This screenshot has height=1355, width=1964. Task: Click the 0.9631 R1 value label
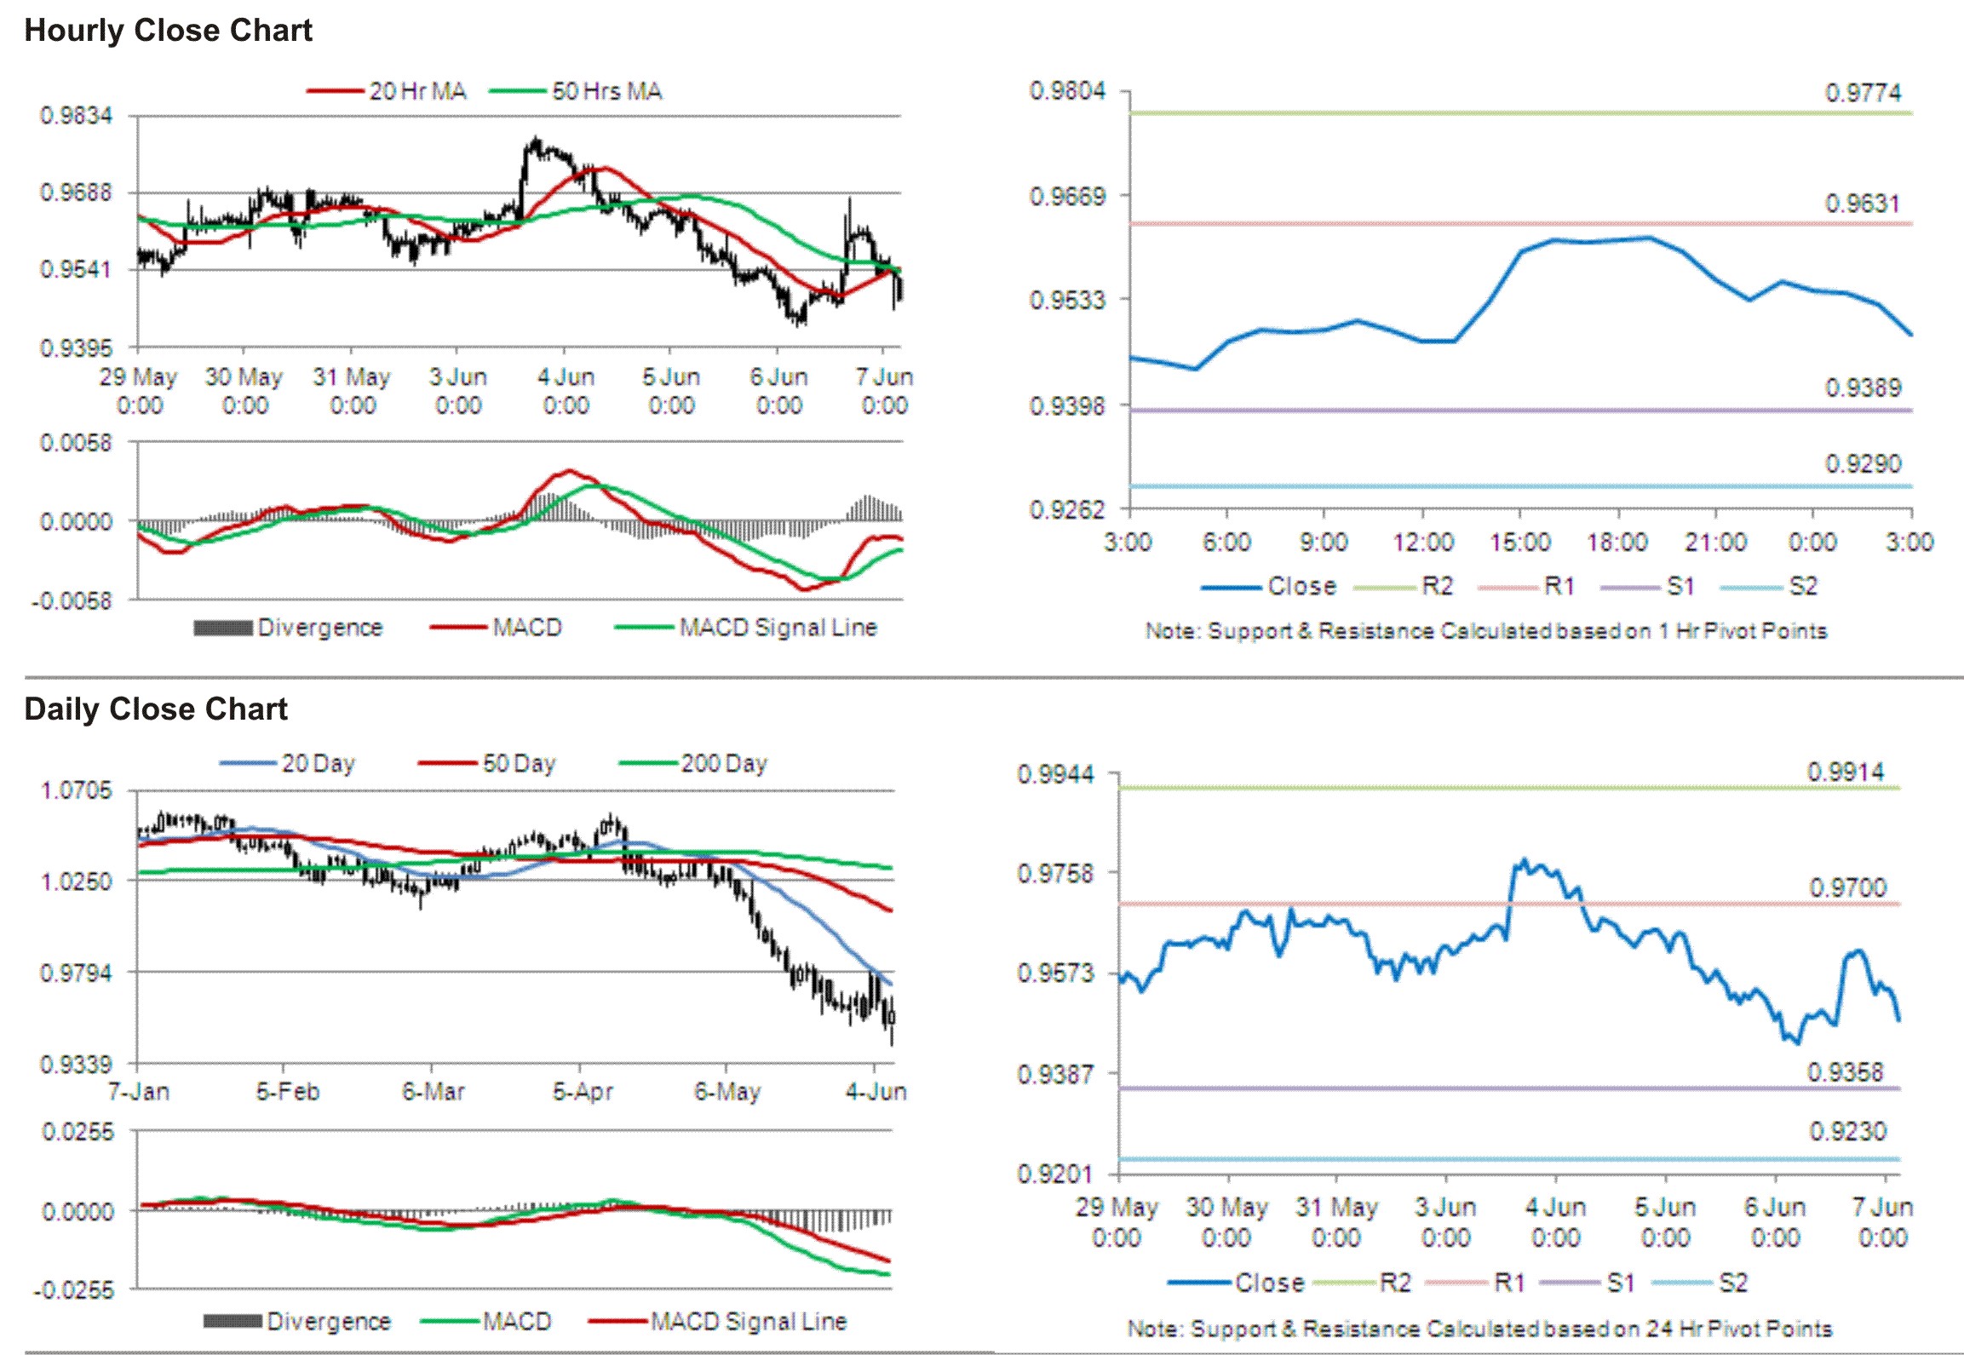1863,204
